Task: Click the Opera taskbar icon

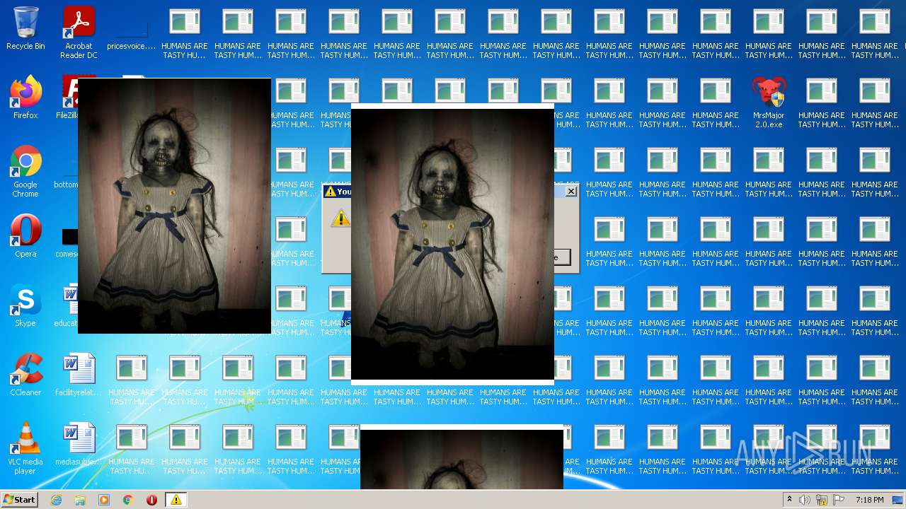Action: [x=151, y=500]
